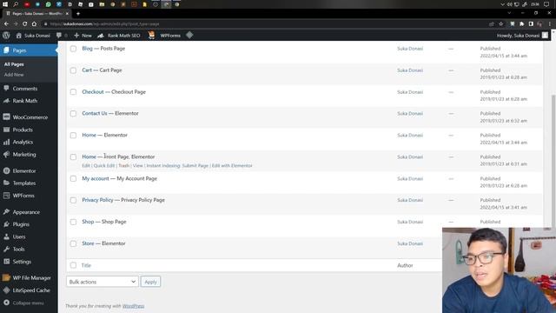Click the WordPress footer link

[x=133, y=306]
